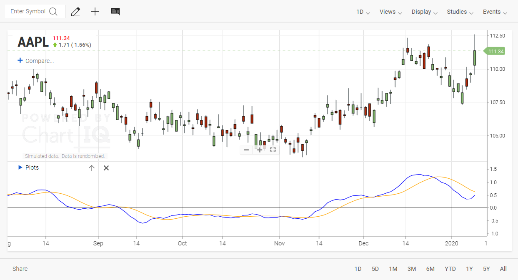Click the Sep date axis label
Screen dimensions: 518x280
pyautogui.click(x=98, y=243)
